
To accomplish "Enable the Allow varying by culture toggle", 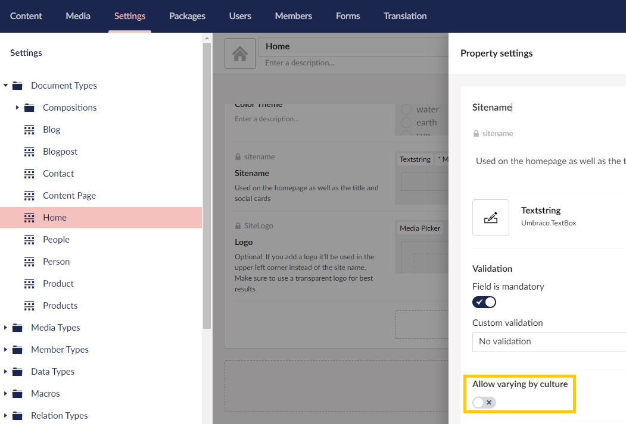I will (484, 403).
